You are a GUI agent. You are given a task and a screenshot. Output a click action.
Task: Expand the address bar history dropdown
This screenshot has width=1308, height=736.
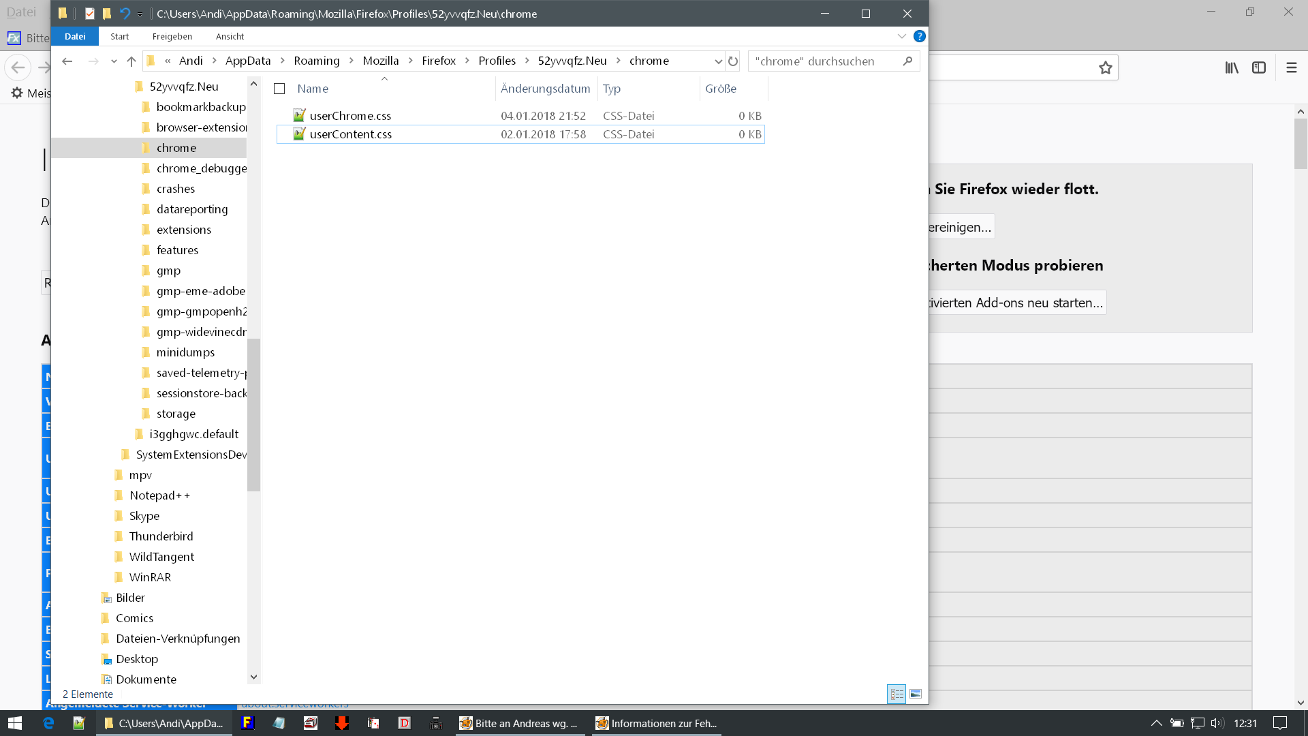[x=718, y=61]
